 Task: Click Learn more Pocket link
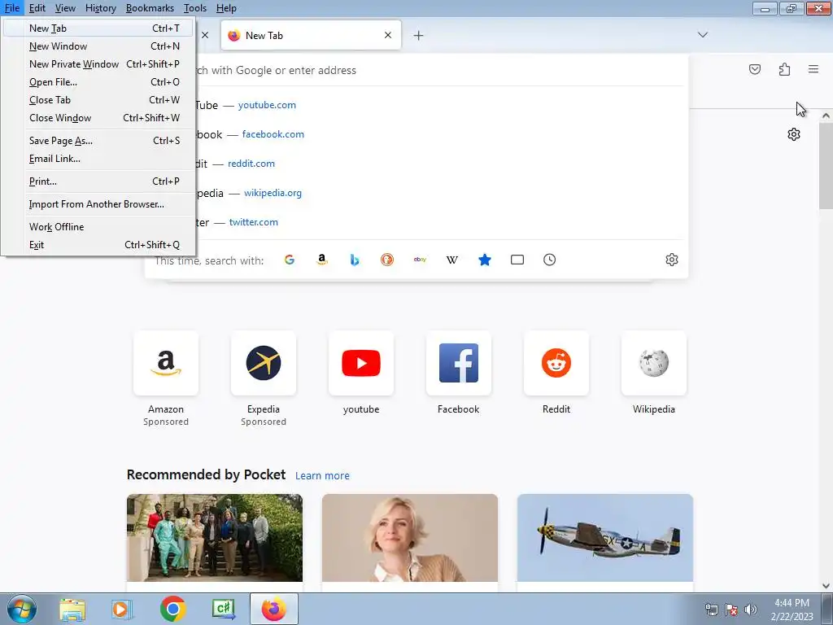tap(322, 475)
